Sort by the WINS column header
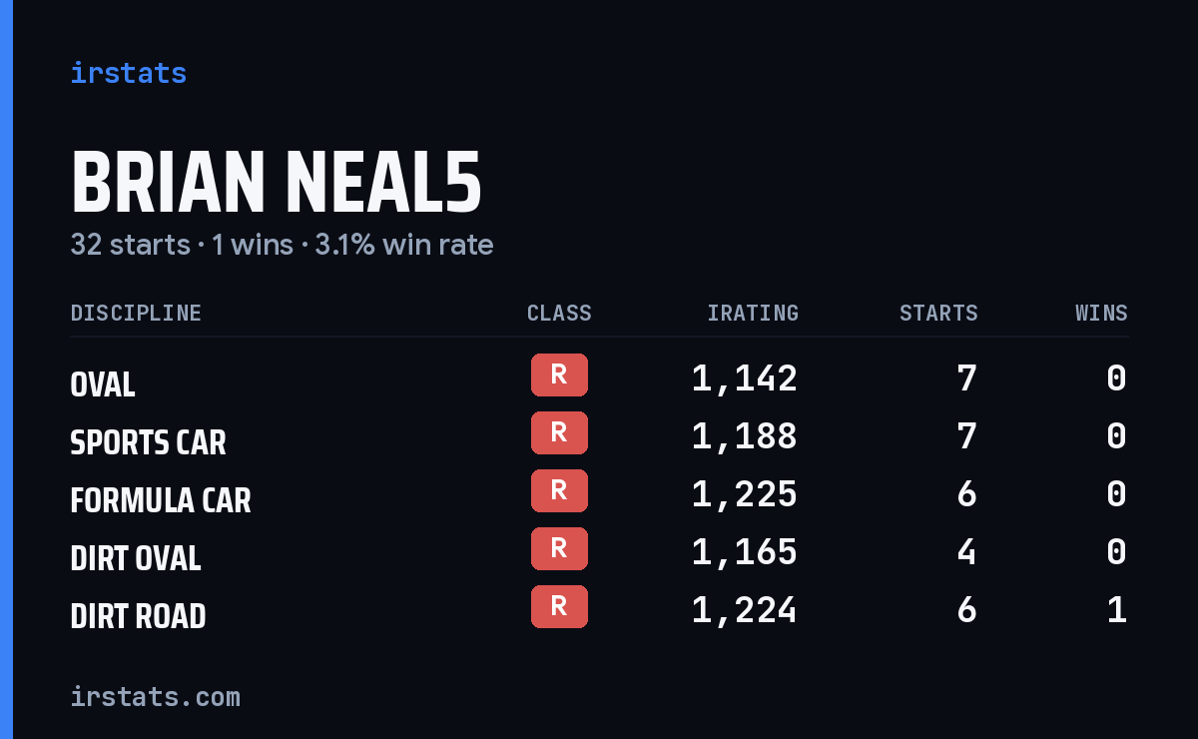 tap(1101, 314)
